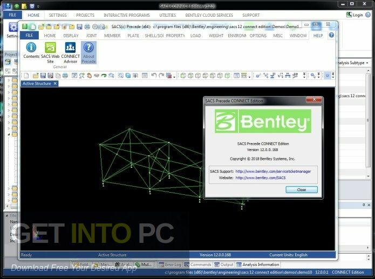
Task: Launch CONNECT Advisor
Action: tap(70, 53)
